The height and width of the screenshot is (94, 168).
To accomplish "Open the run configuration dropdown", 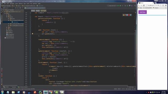I will click(x=112, y=6).
